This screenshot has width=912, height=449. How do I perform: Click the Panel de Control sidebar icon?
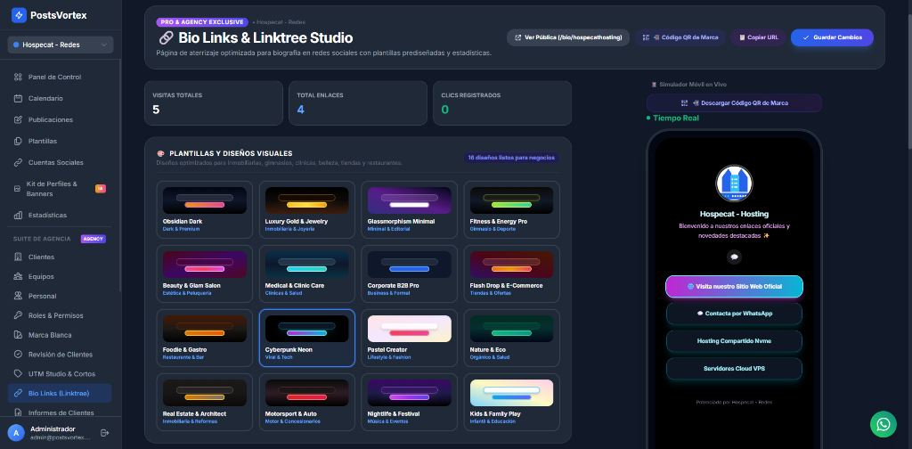(x=18, y=77)
